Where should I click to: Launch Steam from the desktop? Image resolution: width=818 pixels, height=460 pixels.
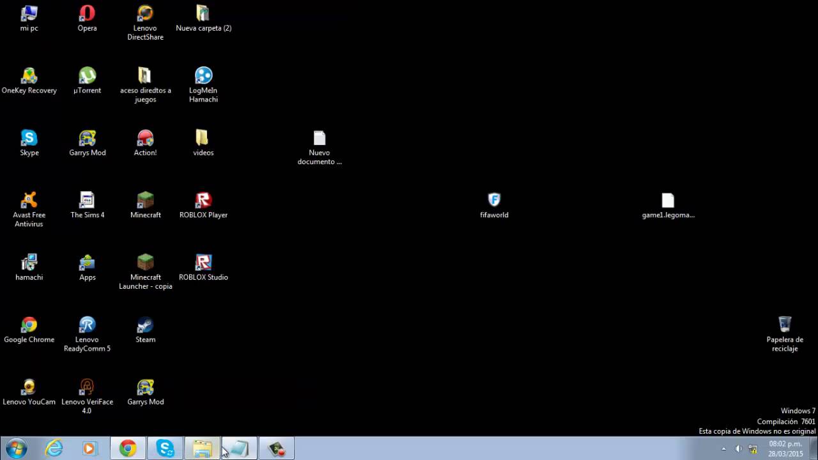[x=145, y=330]
